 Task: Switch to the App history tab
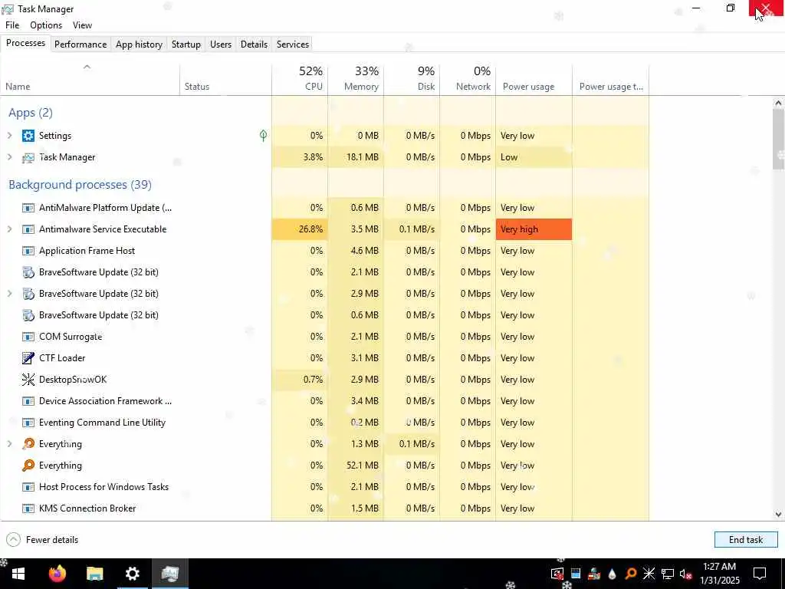pos(140,44)
